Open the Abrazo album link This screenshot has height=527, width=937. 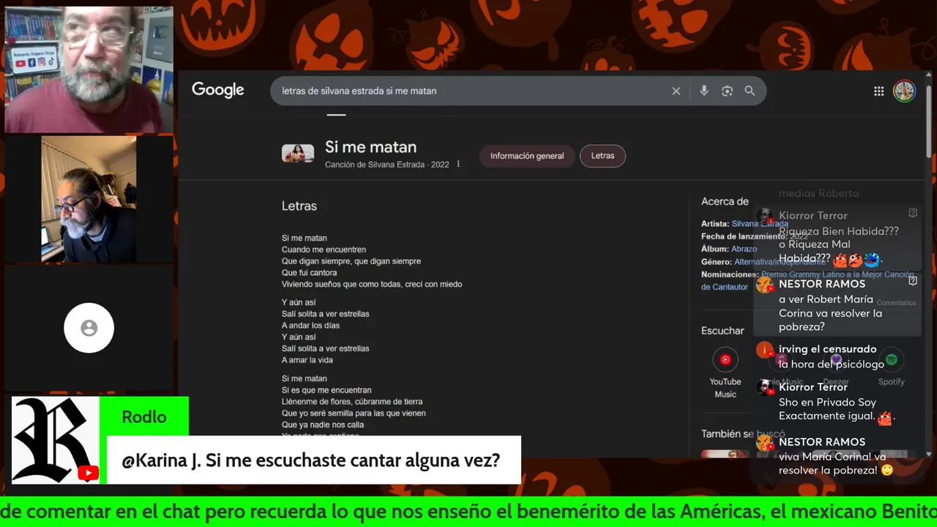click(x=744, y=249)
